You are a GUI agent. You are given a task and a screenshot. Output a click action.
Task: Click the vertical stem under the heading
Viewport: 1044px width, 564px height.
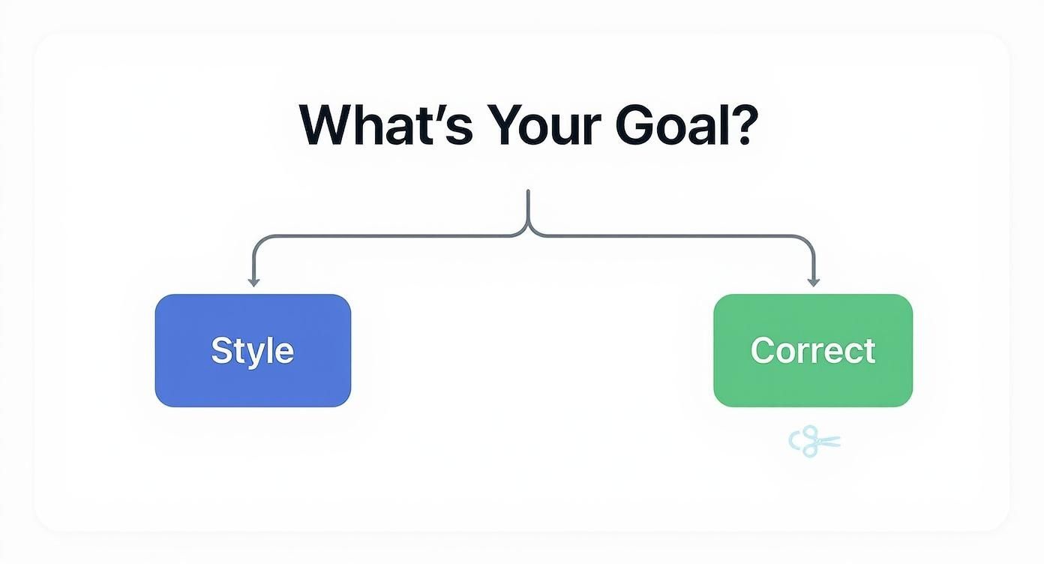point(529,206)
